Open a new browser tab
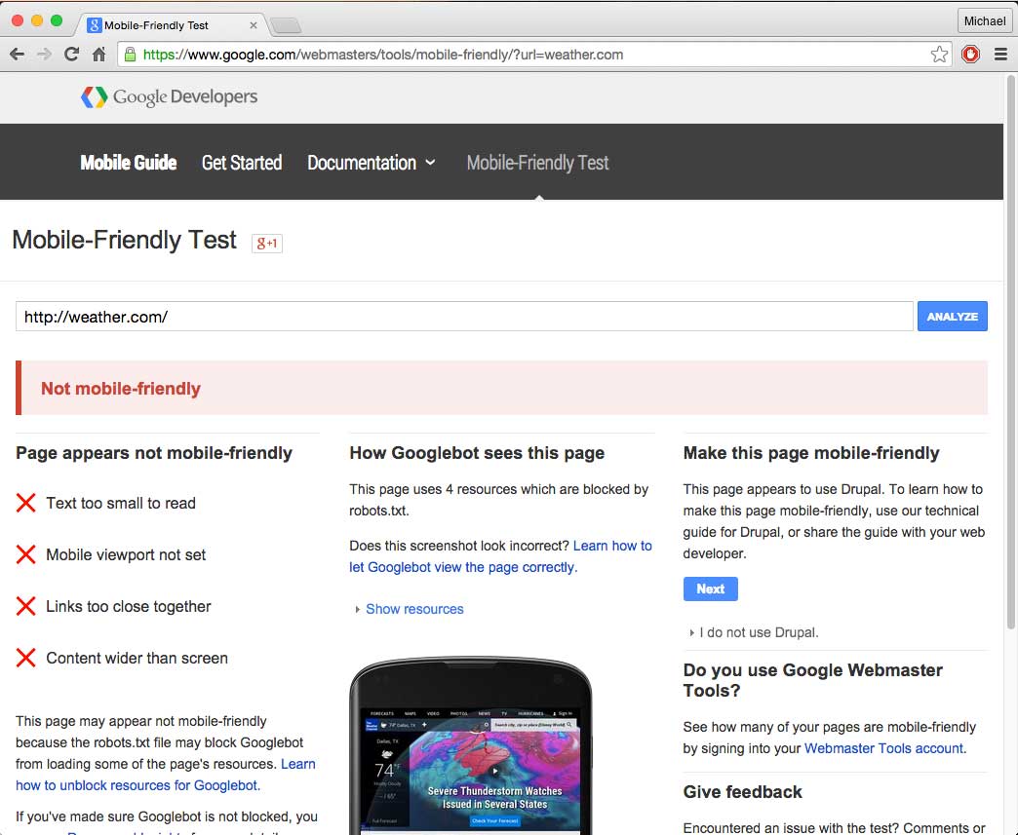The image size is (1018, 835). pyautogui.click(x=286, y=25)
